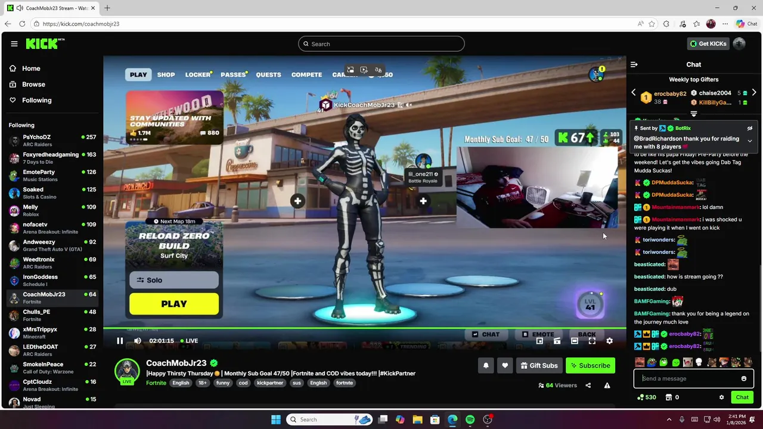The image size is (763, 429).
Task: Open Soaked followed channel
Action: pyautogui.click(x=52, y=192)
